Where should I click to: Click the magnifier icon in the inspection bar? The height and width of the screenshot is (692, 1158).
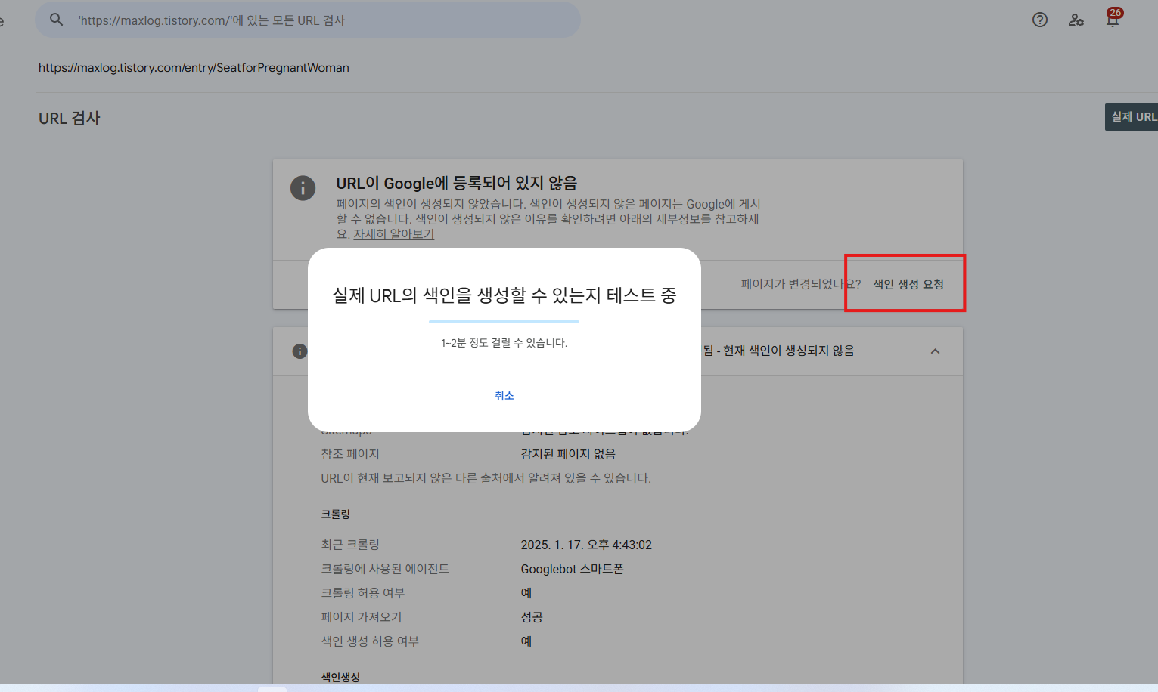pyautogui.click(x=56, y=20)
